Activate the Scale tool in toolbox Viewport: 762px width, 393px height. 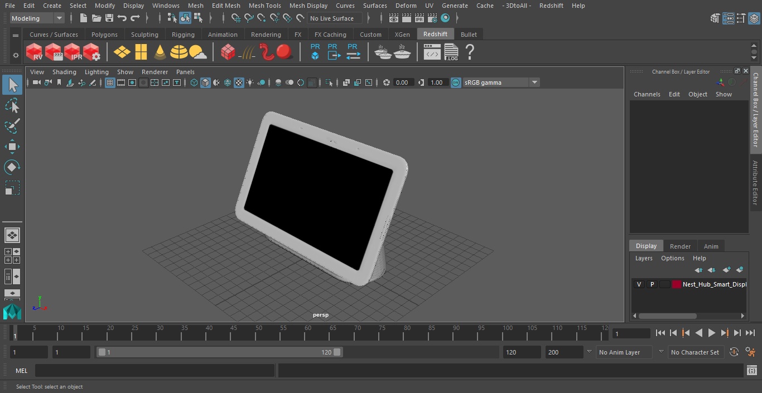pos(12,187)
